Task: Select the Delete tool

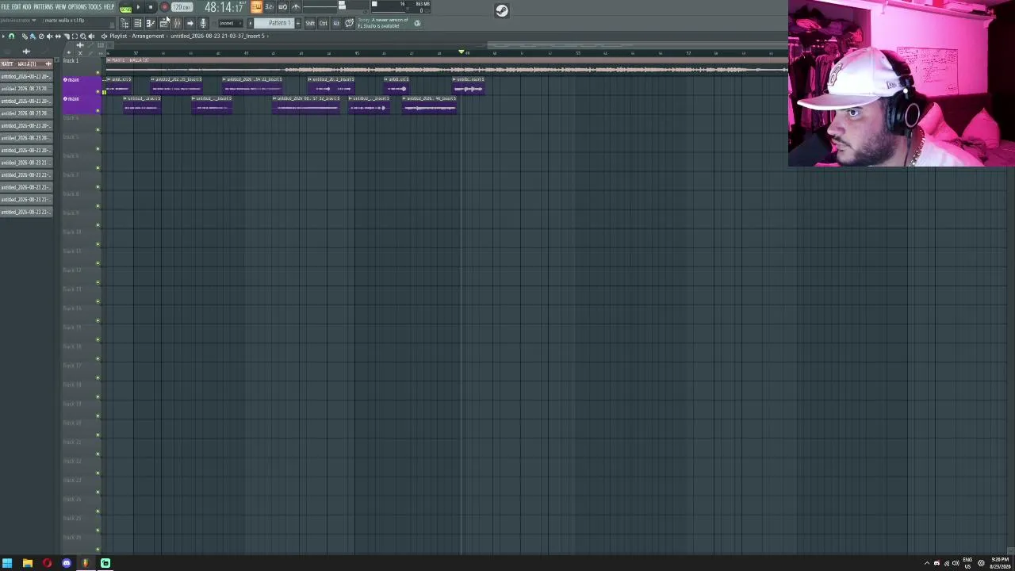Action: tap(41, 36)
